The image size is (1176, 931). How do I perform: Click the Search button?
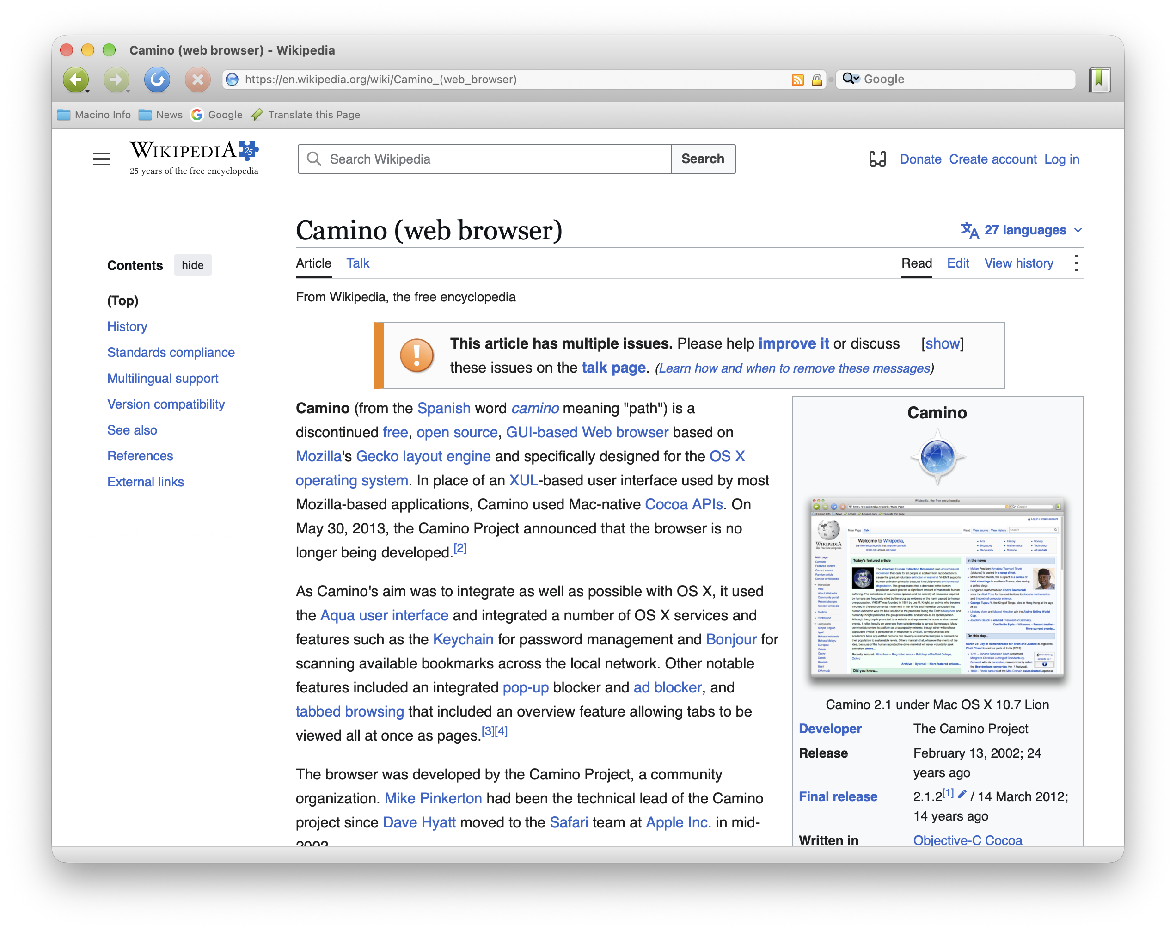pyautogui.click(x=703, y=159)
